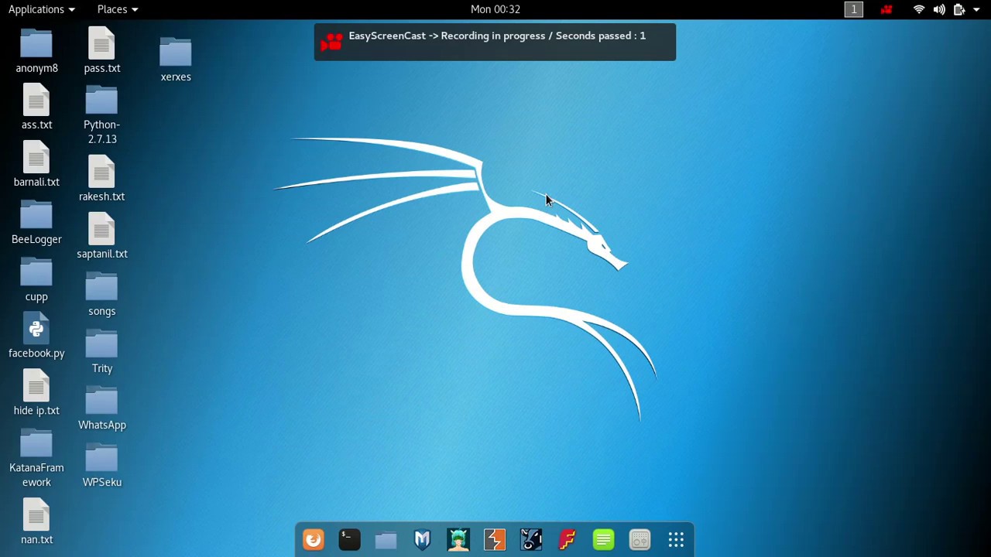
Task: Select the ass.txt file
Action: coord(36,108)
